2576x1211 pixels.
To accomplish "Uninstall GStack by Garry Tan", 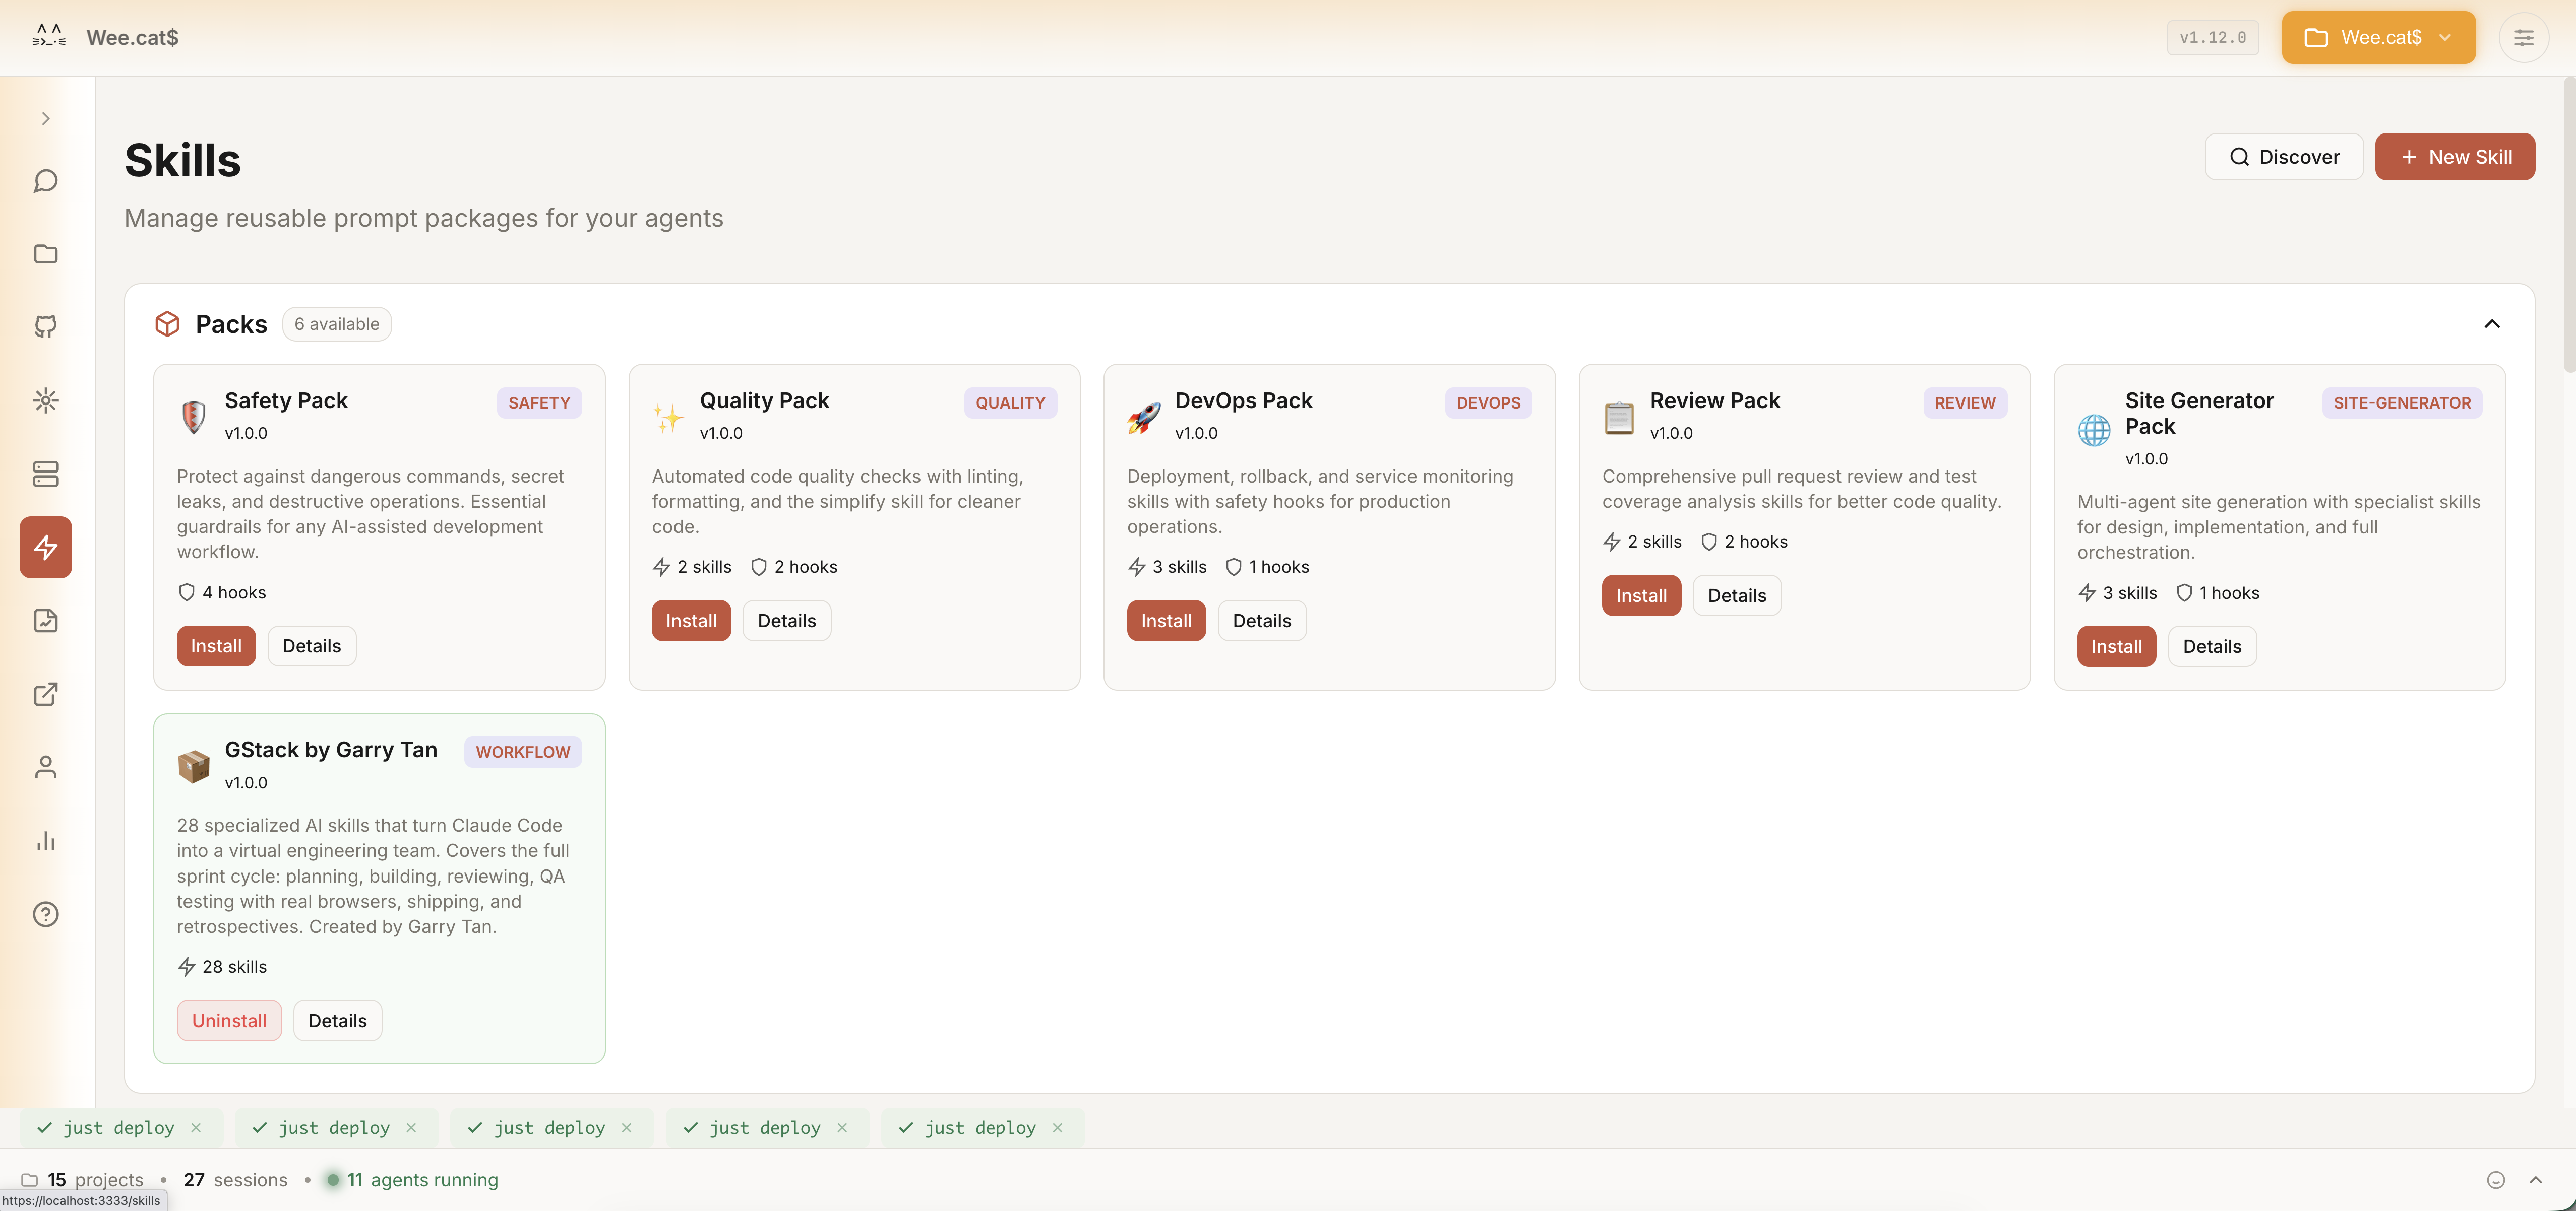I will tap(229, 1020).
